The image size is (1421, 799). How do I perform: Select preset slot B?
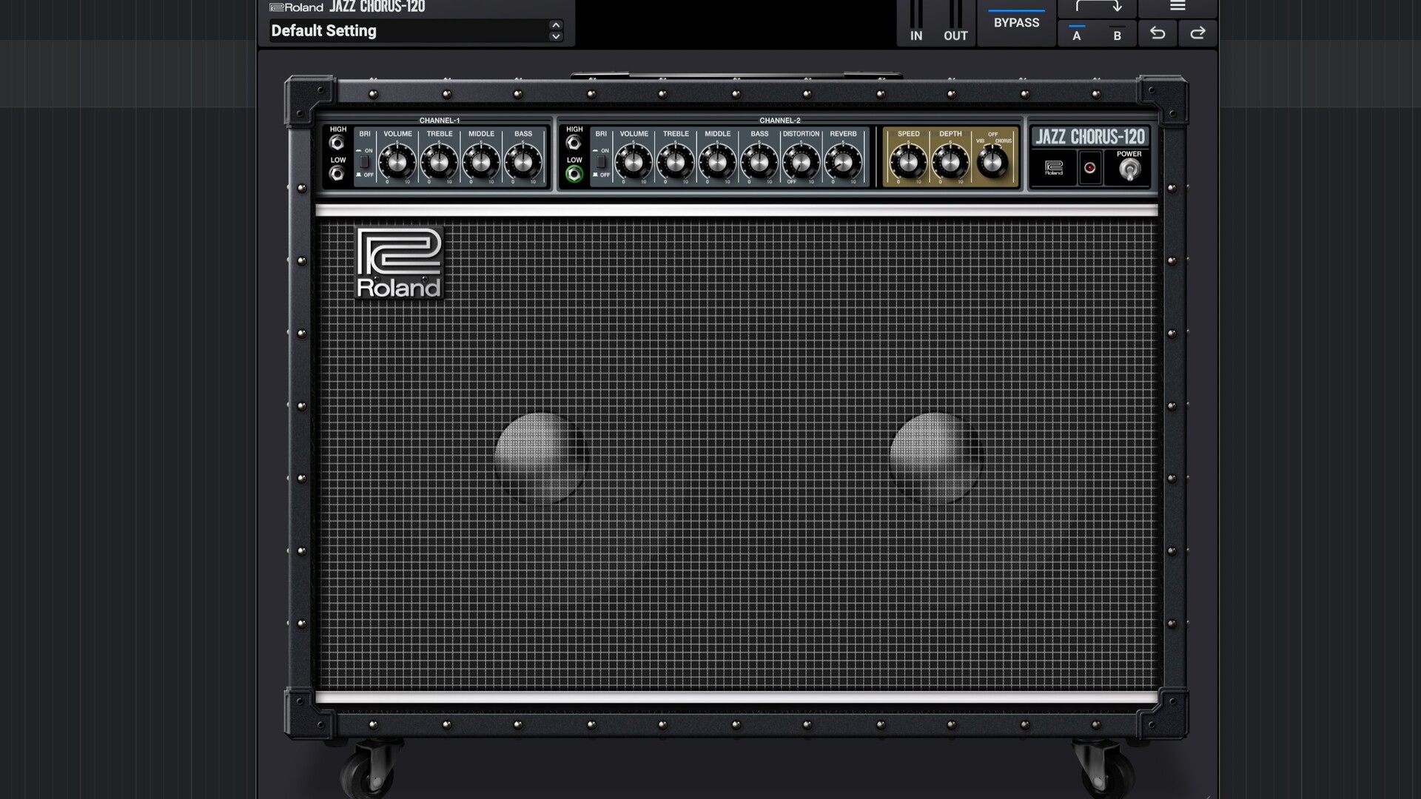click(x=1117, y=35)
